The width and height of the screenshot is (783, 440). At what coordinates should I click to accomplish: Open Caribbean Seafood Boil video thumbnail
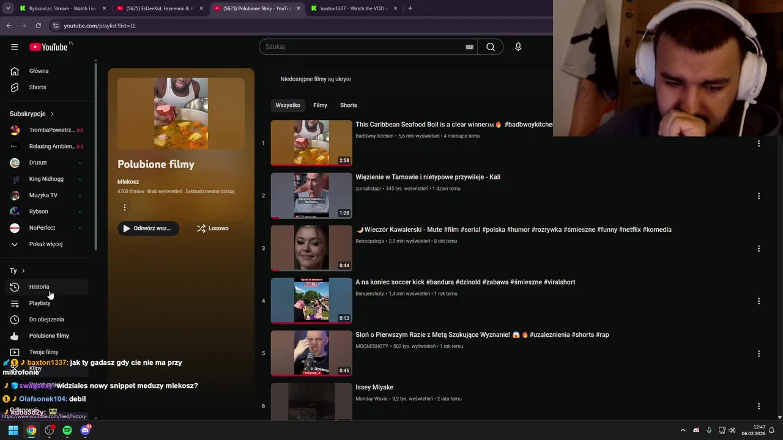tap(311, 143)
